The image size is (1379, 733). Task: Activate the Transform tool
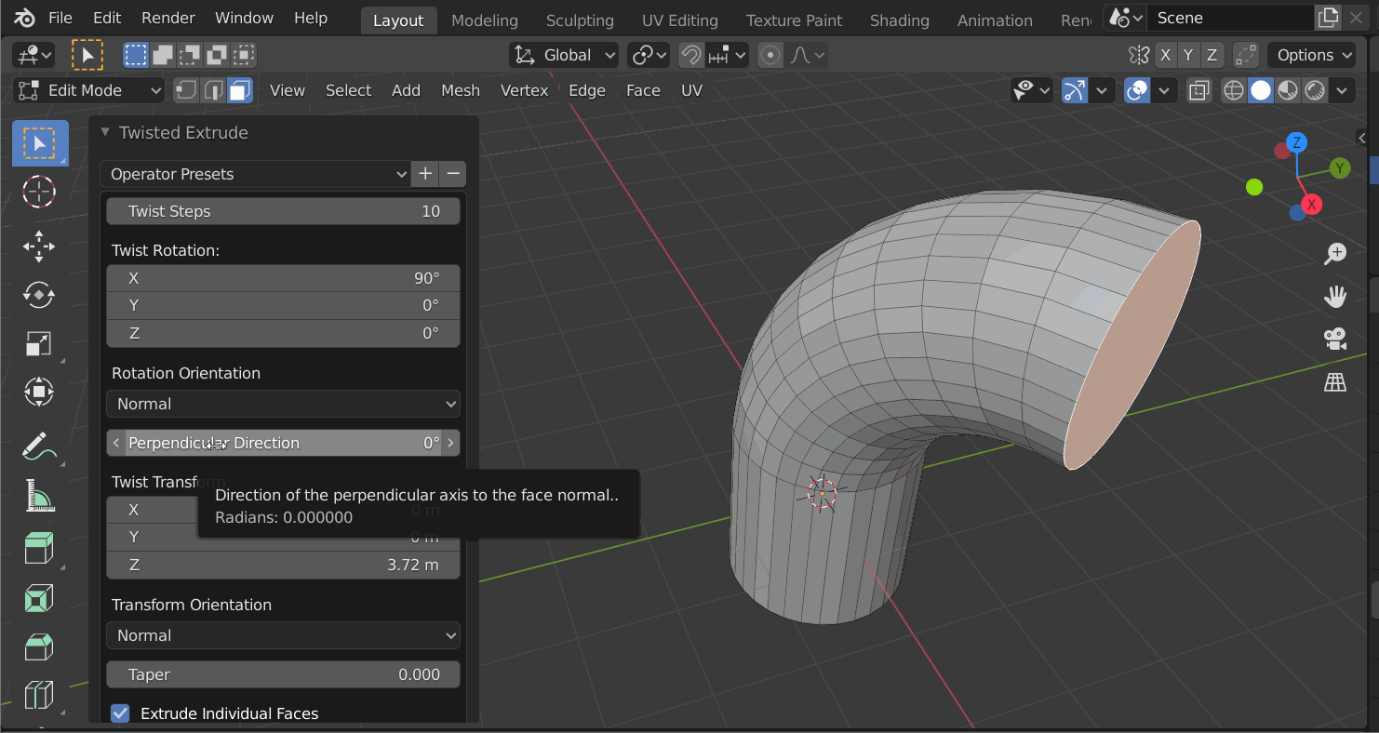[x=39, y=392]
